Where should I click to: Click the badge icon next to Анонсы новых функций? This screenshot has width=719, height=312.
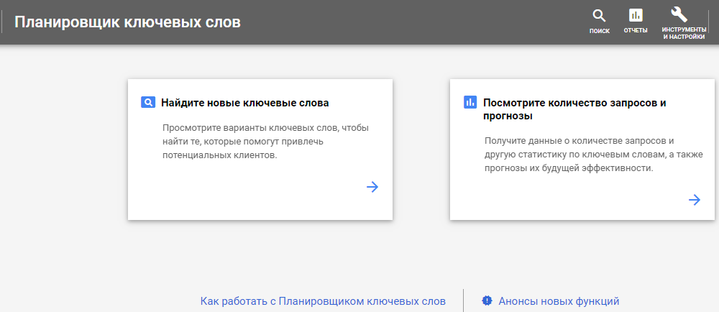[487, 300]
